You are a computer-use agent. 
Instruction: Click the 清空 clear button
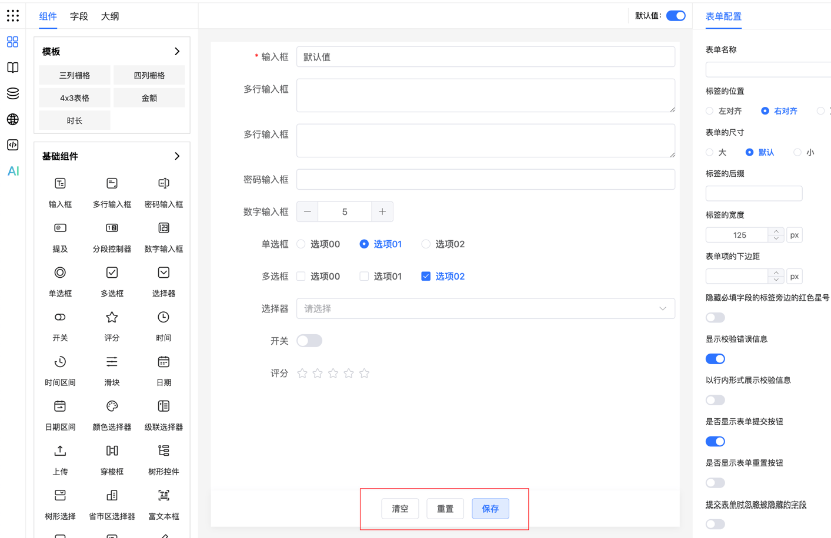[x=400, y=509]
